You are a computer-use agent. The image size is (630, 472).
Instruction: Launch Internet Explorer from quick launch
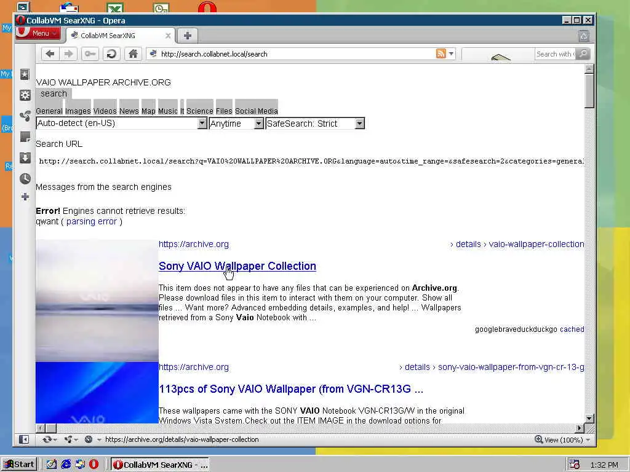pos(65,465)
